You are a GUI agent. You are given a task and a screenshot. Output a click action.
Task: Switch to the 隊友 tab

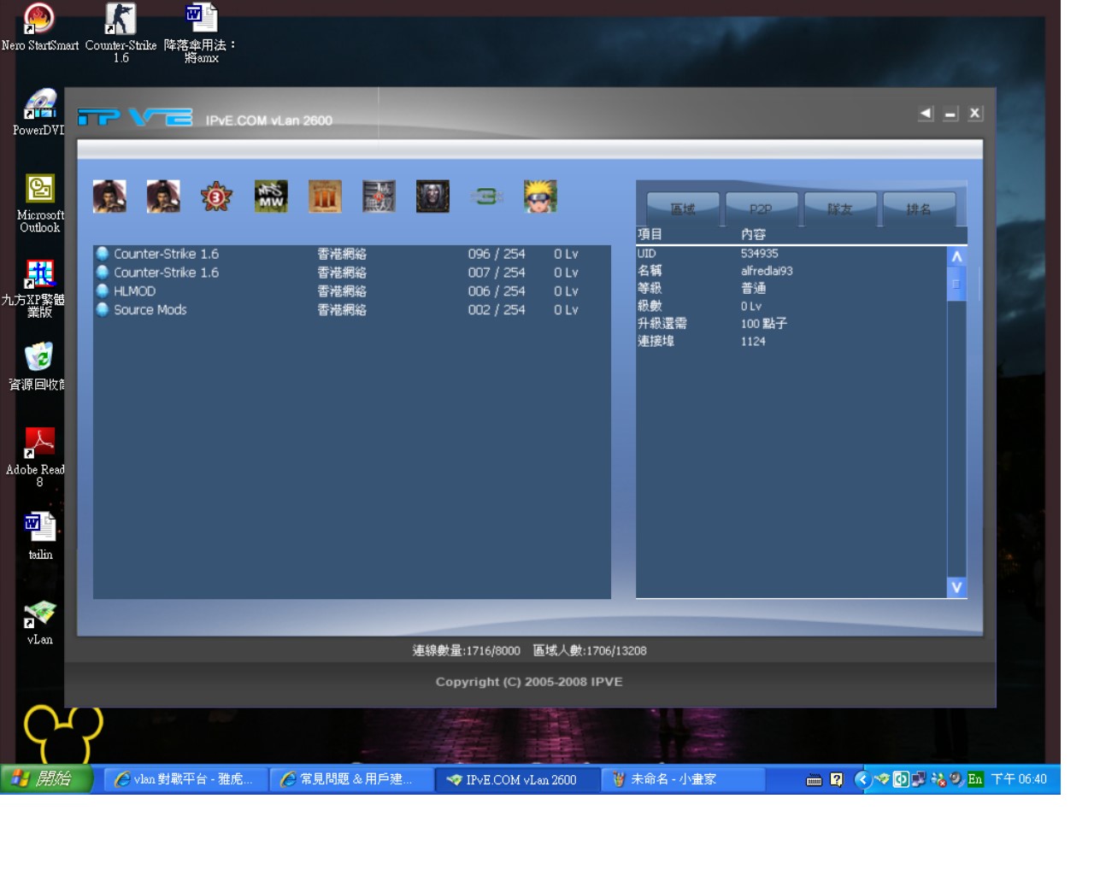(x=840, y=208)
